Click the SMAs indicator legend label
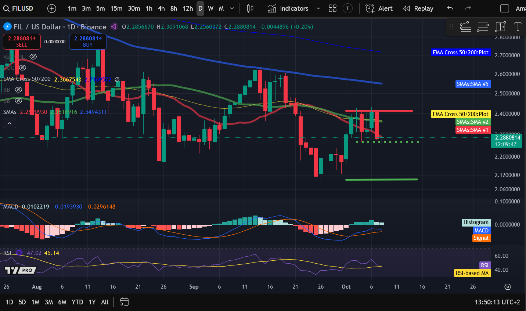 (x=10, y=112)
